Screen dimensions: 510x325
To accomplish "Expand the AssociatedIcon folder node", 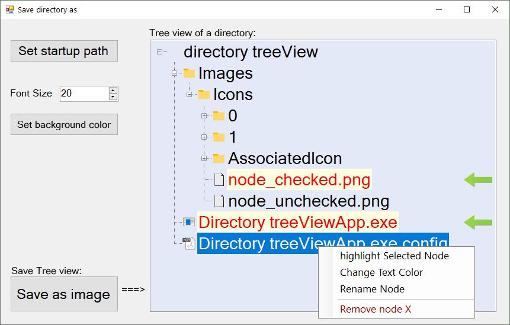I will [x=204, y=158].
